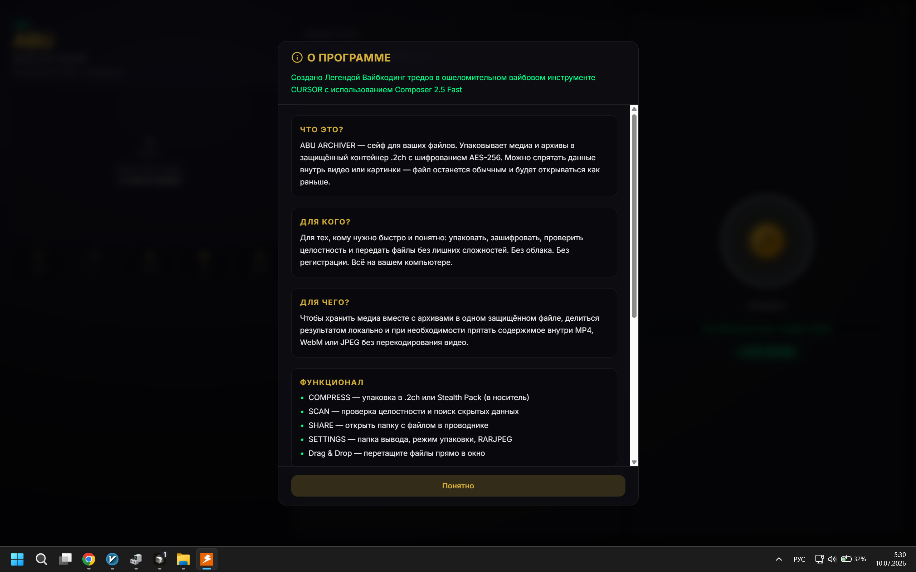This screenshot has height=572, width=916.
Task: Click the Drag & Drop feature line
Action: (x=396, y=453)
